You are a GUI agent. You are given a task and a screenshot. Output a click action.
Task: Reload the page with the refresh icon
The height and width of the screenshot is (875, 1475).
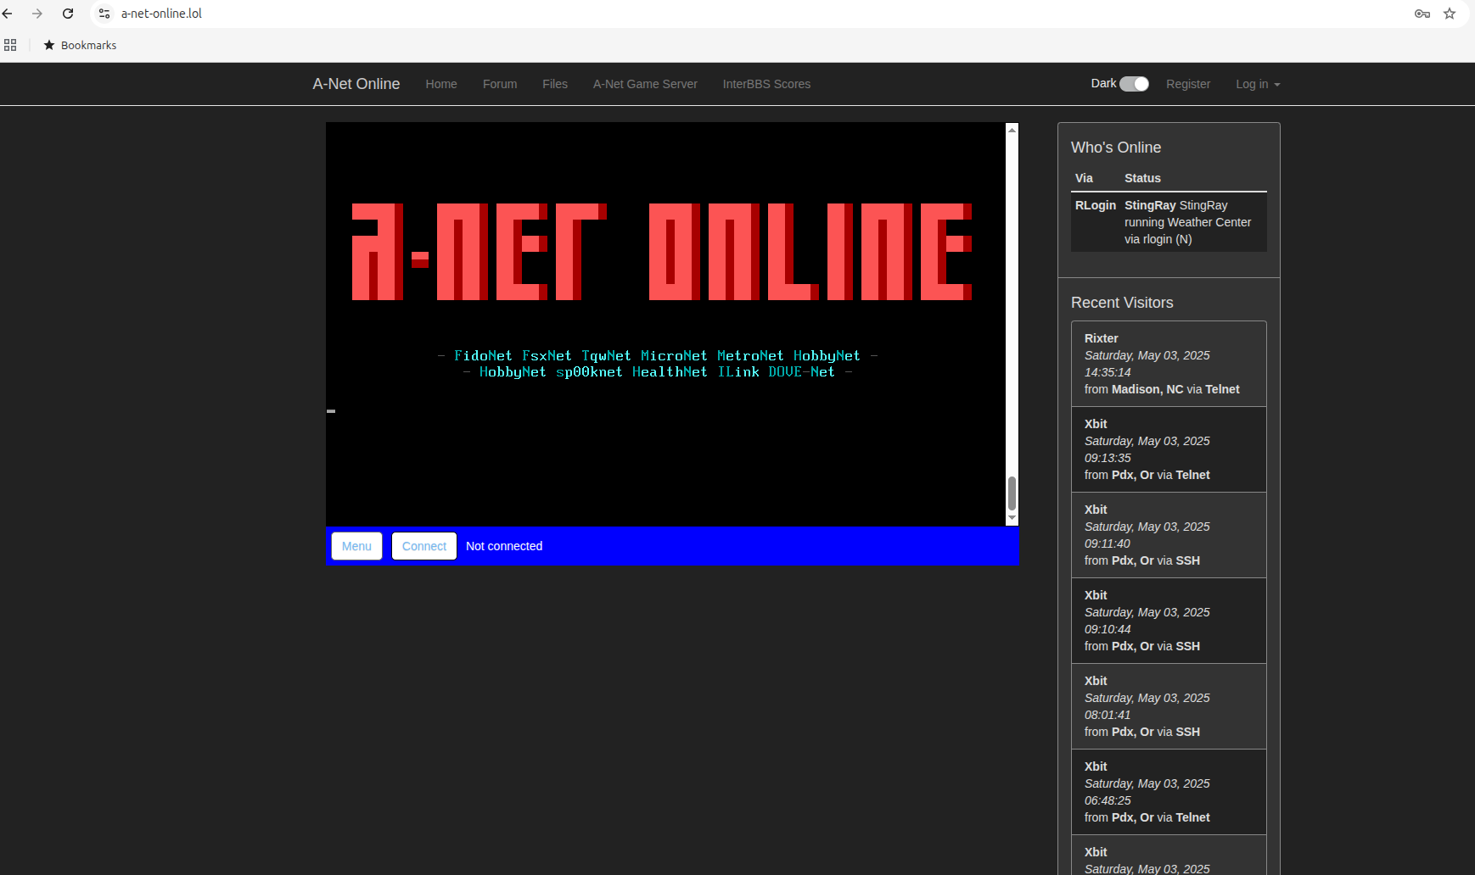68,14
